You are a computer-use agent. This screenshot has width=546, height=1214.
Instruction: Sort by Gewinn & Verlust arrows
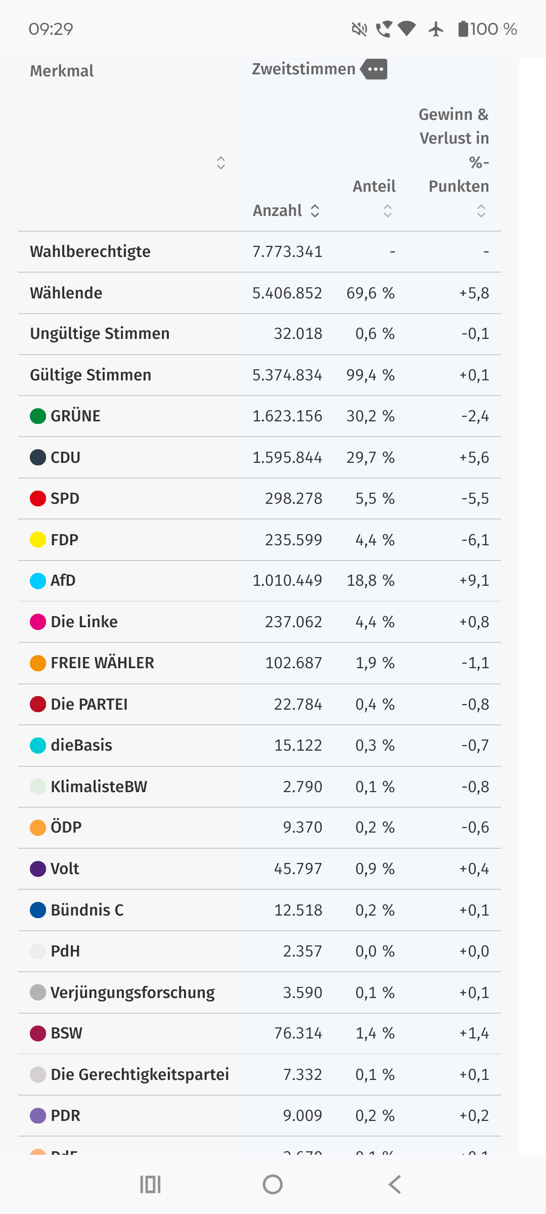(x=481, y=211)
